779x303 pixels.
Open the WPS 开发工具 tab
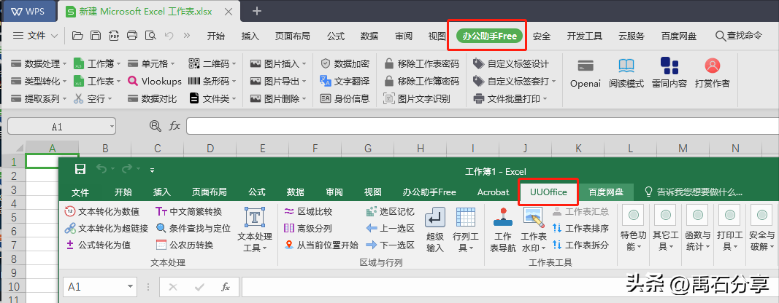[585, 36]
